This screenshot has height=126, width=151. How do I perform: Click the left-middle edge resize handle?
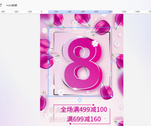click(x=48, y=62)
